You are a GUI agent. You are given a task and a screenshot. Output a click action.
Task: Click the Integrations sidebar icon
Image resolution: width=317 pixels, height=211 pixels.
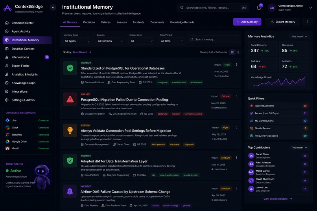point(7,92)
